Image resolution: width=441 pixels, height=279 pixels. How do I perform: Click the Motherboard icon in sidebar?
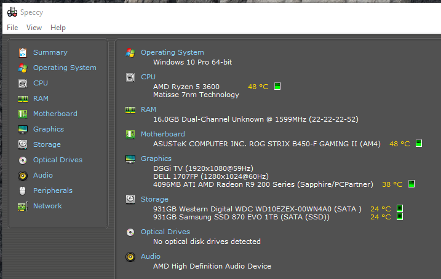23,114
